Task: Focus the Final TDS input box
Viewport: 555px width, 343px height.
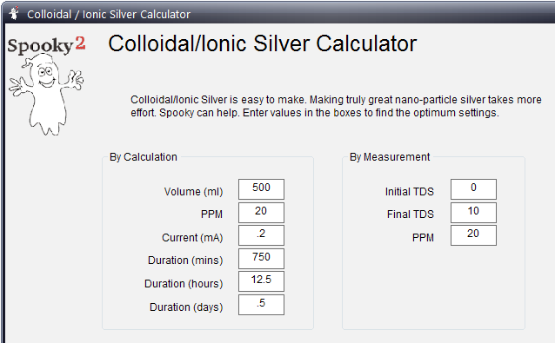Action: (x=473, y=212)
